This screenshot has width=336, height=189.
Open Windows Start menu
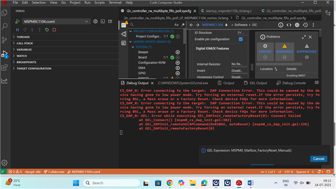tap(76, 183)
